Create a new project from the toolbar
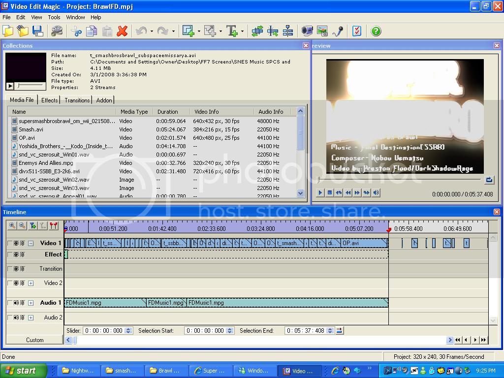The width and height of the screenshot is (504, 378). point(8,31)
